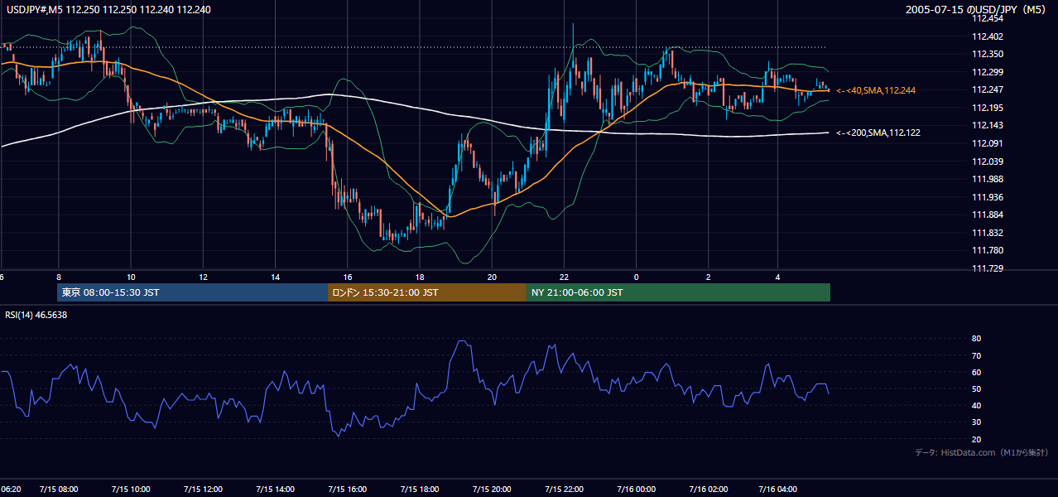Click price level 112.454 on the axis
The width and height of the screenshot is (1058, 497).
[987, 18]
